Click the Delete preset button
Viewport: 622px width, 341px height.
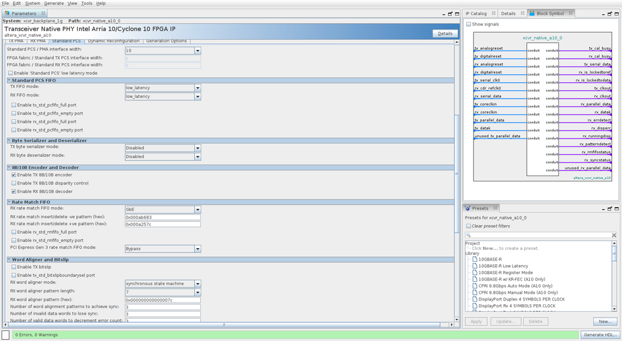click(535, 322)
